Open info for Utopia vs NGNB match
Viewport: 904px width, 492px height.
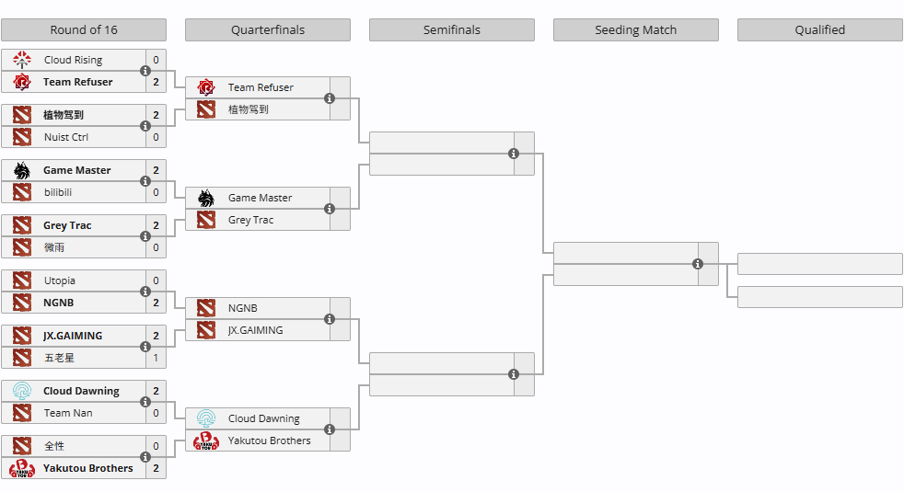[145, 292]
